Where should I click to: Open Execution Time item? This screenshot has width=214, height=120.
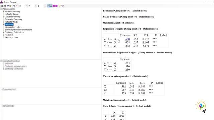11,38
